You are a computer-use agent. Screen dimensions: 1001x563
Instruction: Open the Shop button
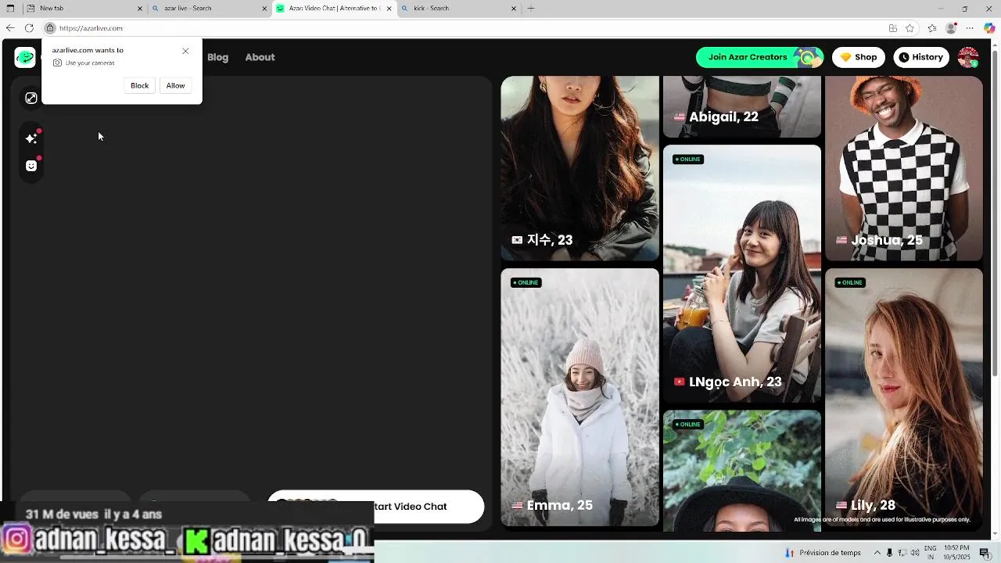pos(858,57)
